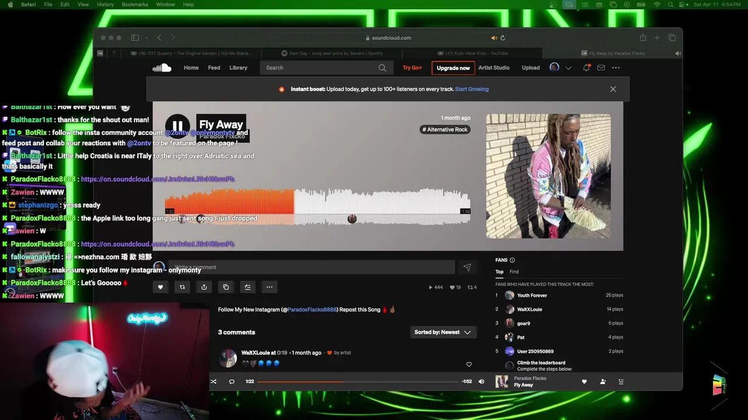Copy the track link icon
The height and width of the screenshot is (420, 748).
226,287
